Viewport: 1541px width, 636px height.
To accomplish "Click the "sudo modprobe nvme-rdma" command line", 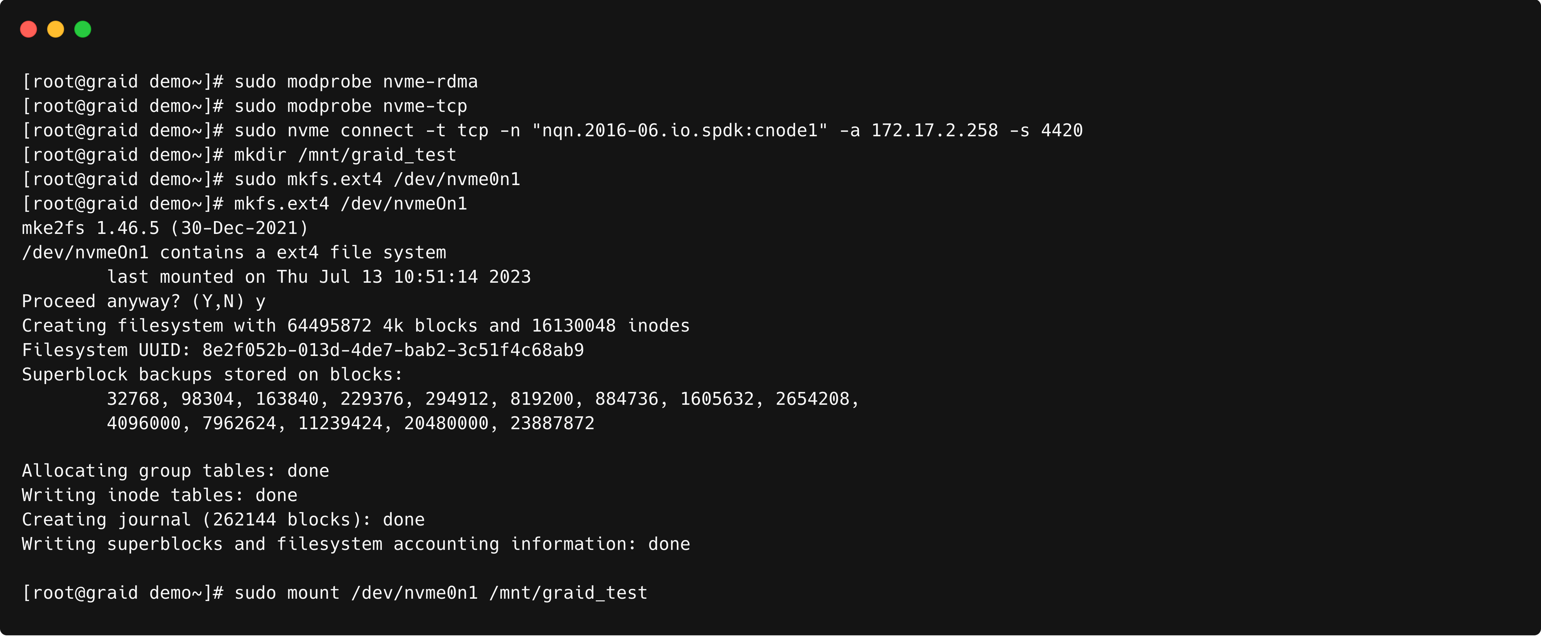I will pyautogui.click(x=355, y=82).
